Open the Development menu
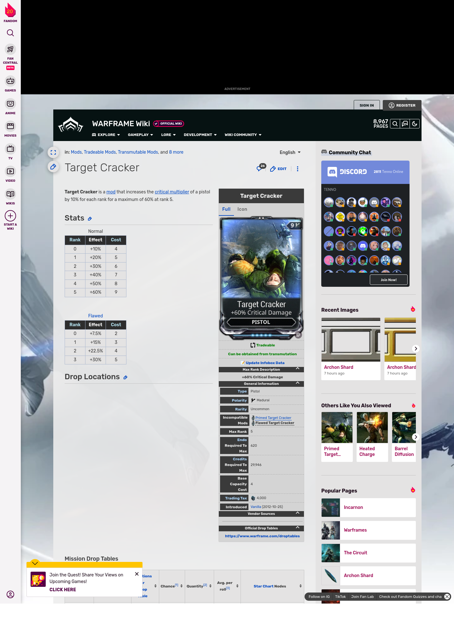 coord(200,135)
